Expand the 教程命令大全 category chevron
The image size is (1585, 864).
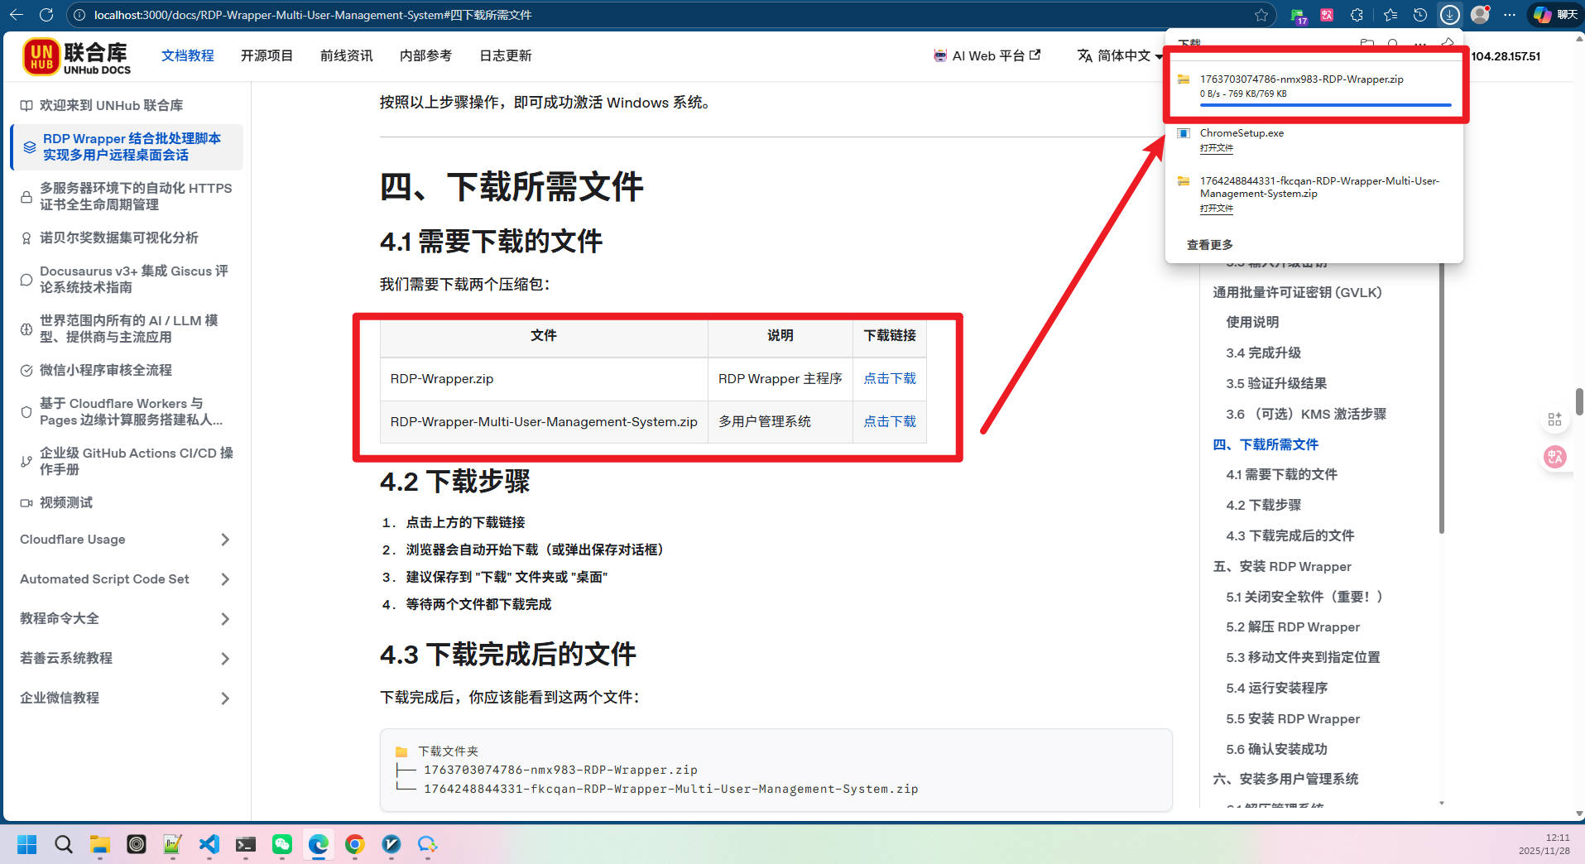225,619
